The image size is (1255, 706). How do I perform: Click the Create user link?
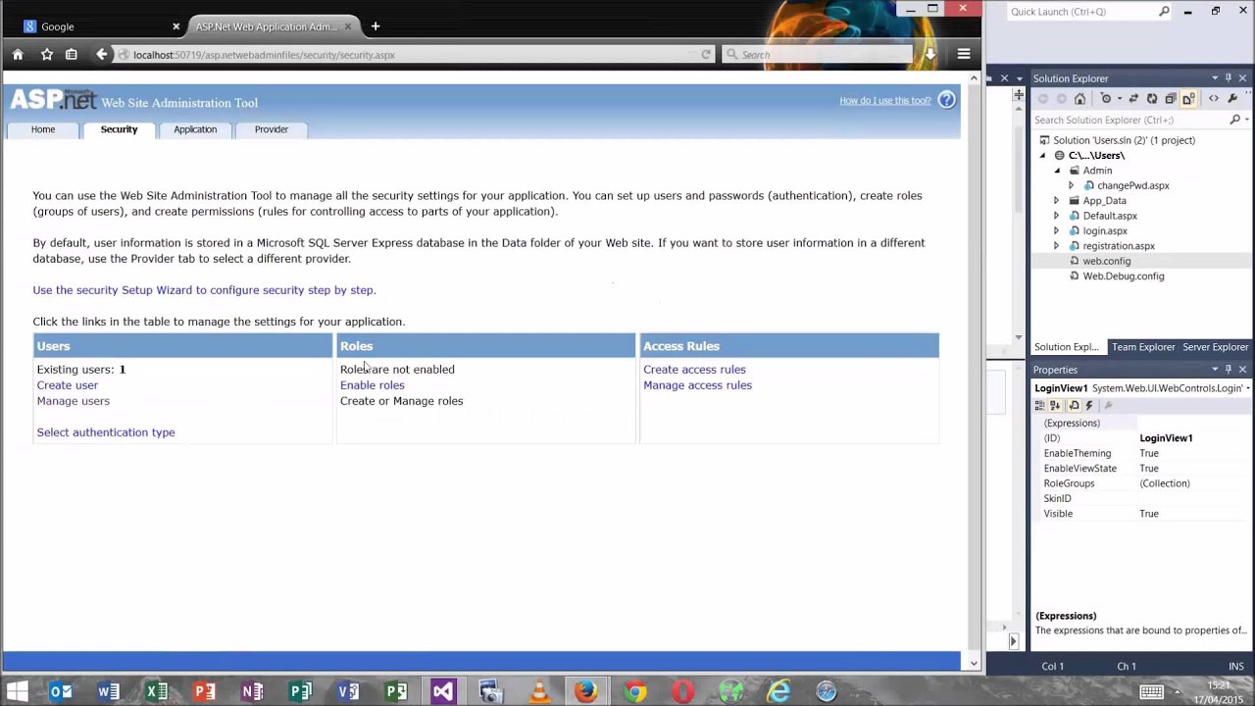coord(68,385)
